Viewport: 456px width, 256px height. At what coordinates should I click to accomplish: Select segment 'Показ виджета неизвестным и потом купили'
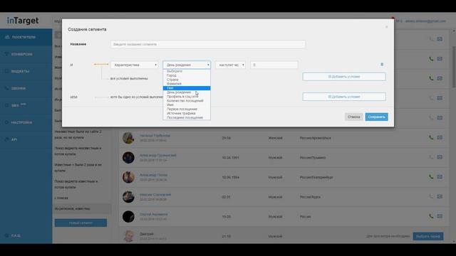click(x=78, y=151)
